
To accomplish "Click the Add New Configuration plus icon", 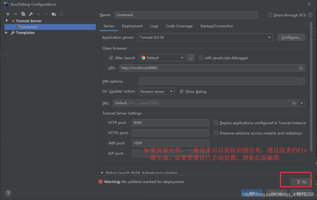I will click(x=8, y=14).
